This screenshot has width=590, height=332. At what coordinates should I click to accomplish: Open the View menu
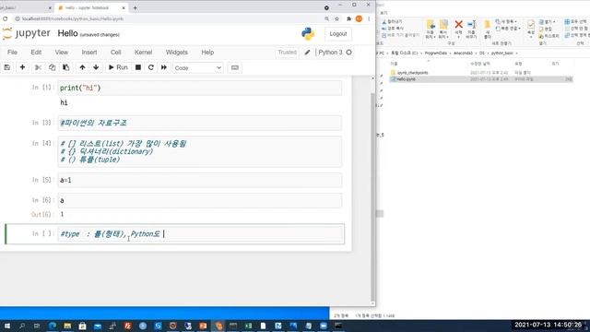tap(62, 53)
